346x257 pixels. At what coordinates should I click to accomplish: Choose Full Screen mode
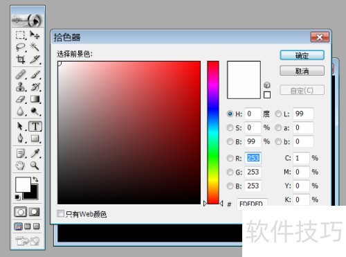[36, 227]
